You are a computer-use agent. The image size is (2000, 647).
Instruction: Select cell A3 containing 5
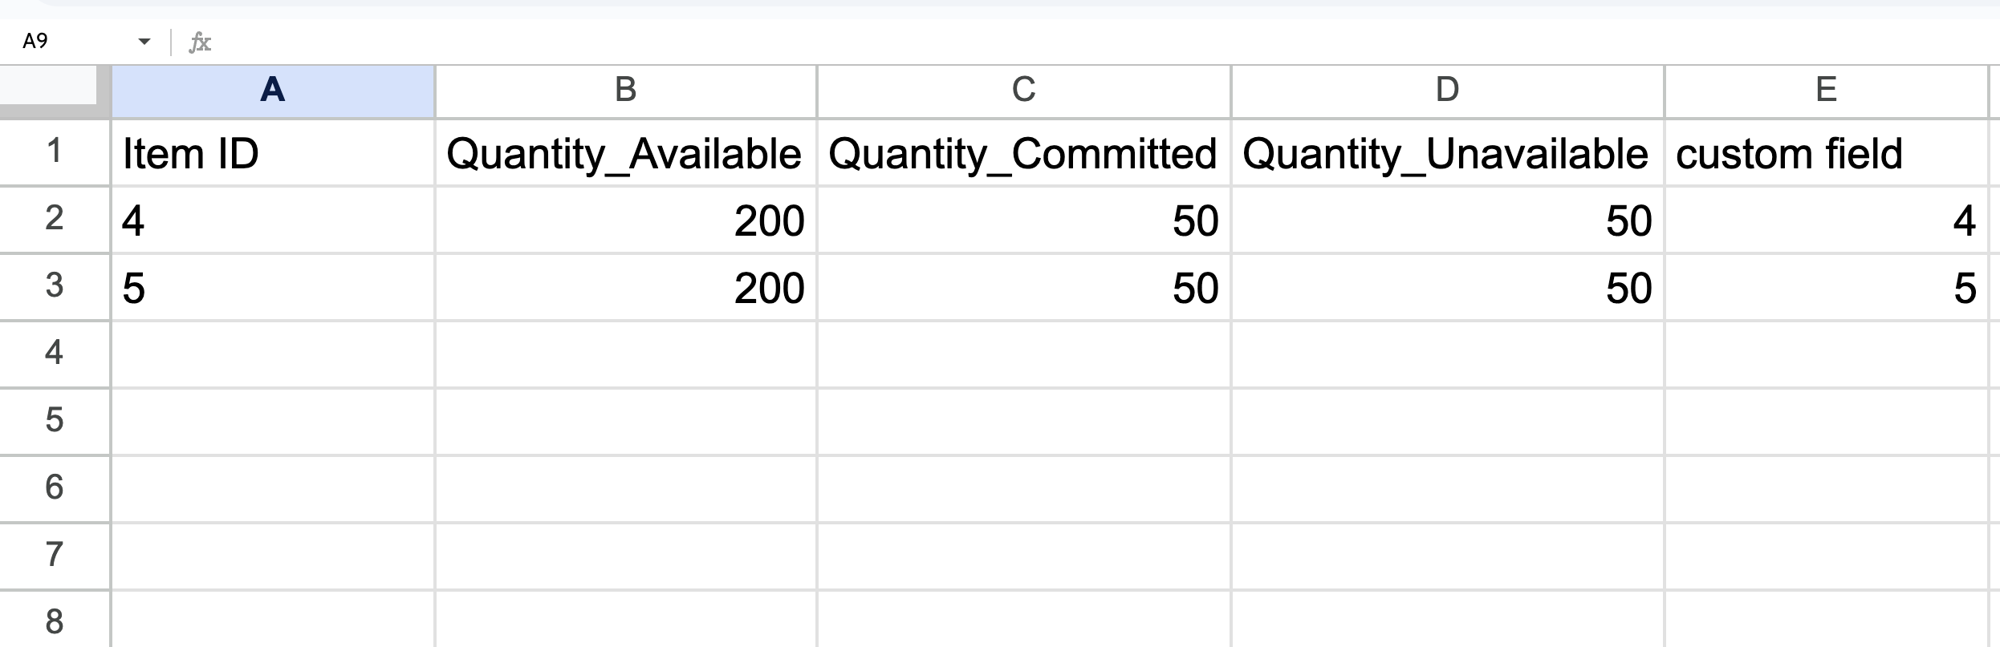(x=273, y=288)
